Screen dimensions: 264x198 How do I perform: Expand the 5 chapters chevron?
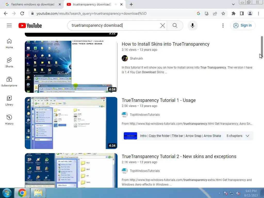pos(247,136)
